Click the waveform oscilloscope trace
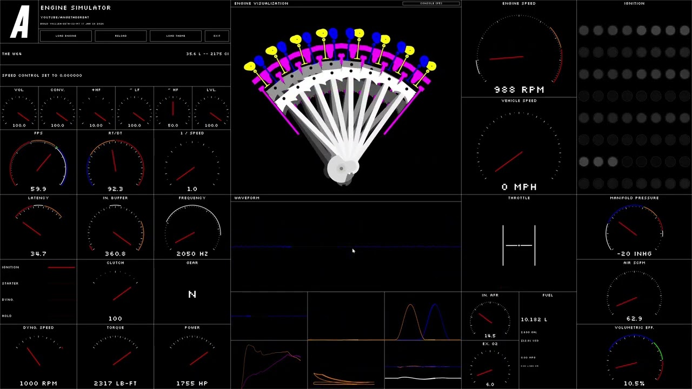This screenshot has width=692, height=389. [x=346, y=247]
